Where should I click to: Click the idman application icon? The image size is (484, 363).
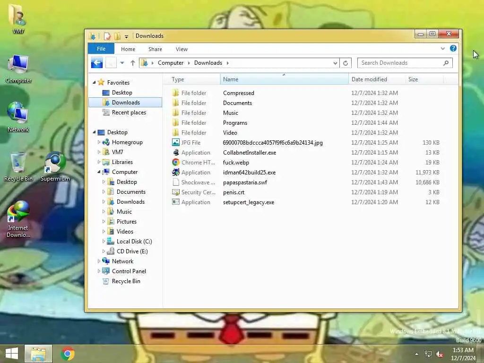coord(176,172)
